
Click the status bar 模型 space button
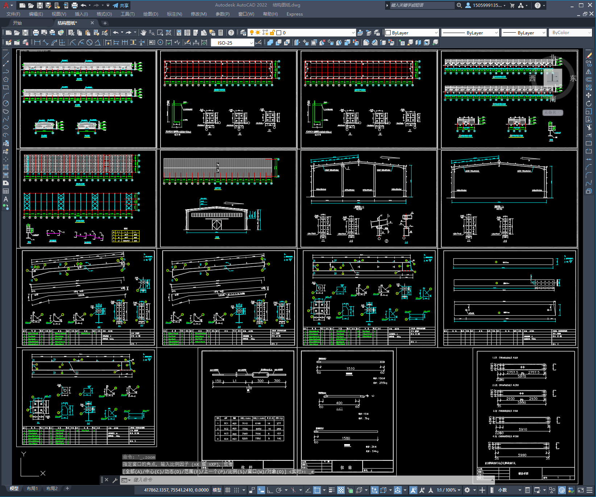tap(217, 490)
